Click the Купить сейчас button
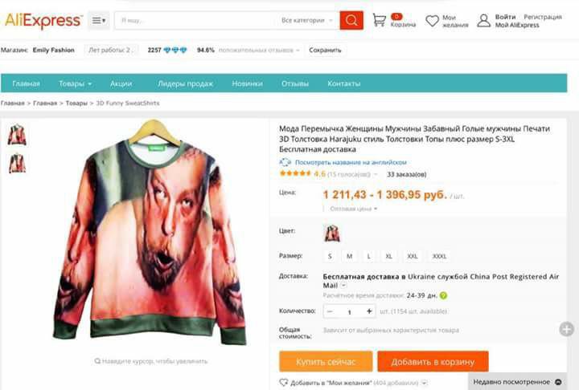 326,362
